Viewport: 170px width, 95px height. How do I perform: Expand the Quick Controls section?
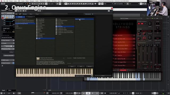click(x=8, y=63)
